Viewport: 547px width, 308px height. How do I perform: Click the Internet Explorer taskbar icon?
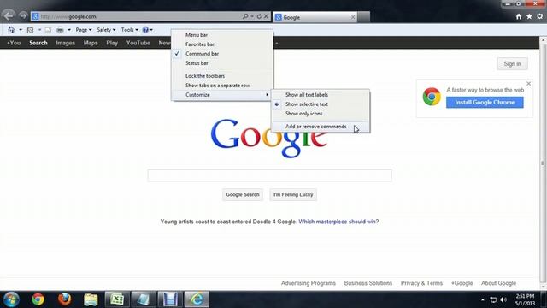(x=197, y=299)
